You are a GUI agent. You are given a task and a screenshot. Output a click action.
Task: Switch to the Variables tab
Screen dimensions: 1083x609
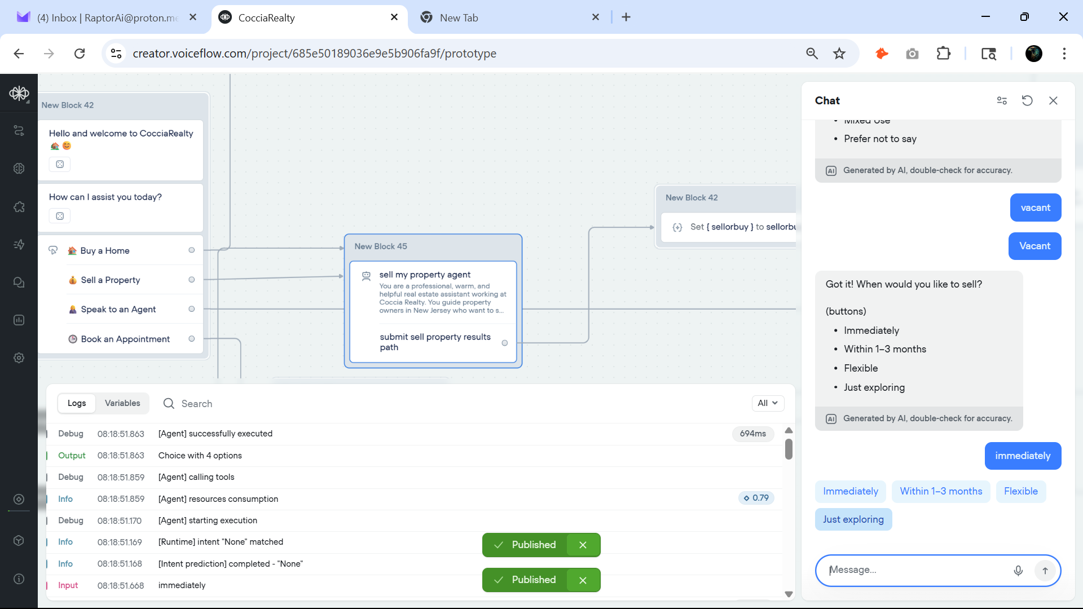(122, 403)
